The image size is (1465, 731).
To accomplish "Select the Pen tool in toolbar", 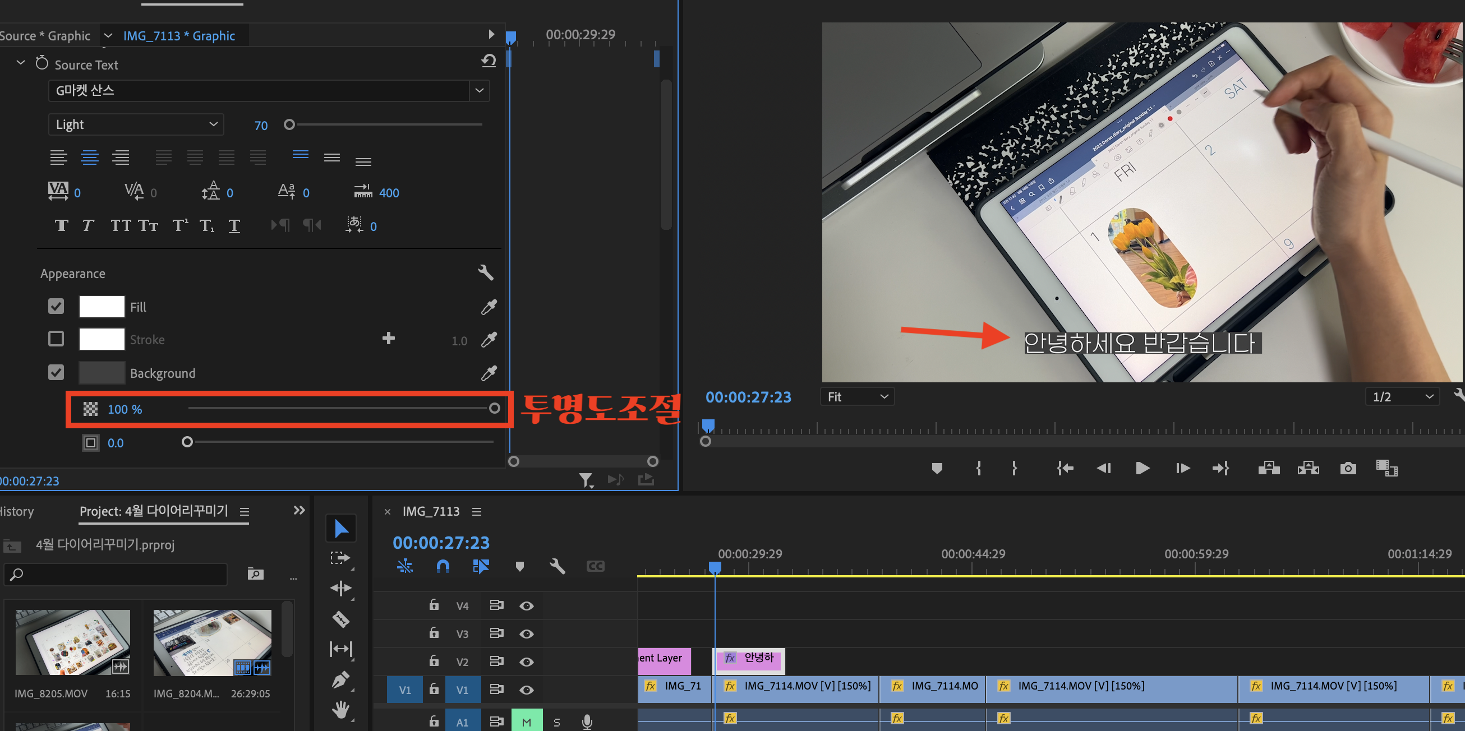I will (340, 679).
